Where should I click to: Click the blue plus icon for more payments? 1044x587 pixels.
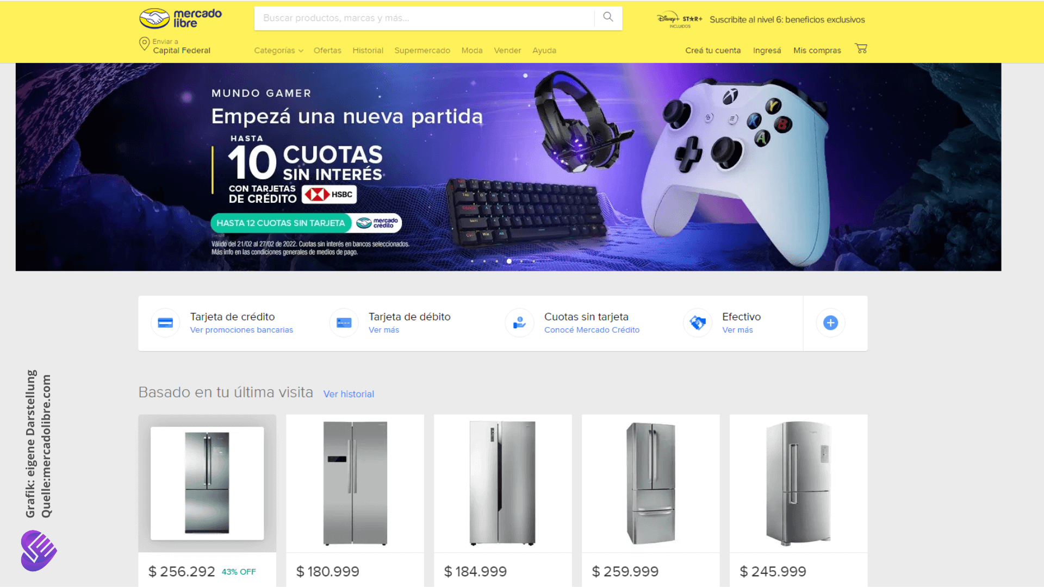[830, 323]
